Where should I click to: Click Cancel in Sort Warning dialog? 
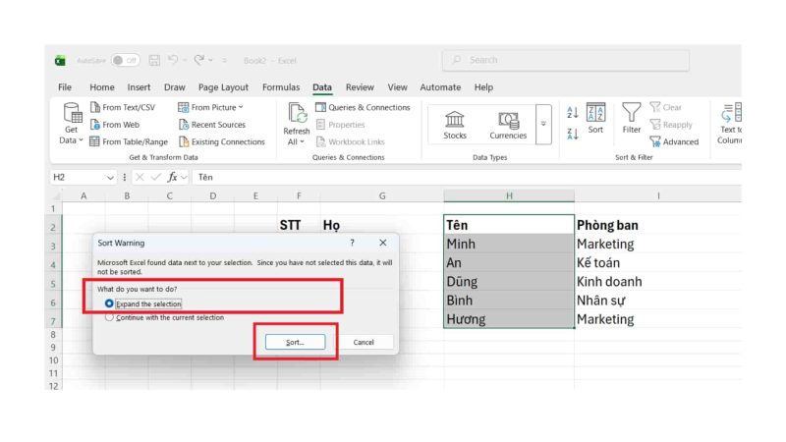coord(364,342)
